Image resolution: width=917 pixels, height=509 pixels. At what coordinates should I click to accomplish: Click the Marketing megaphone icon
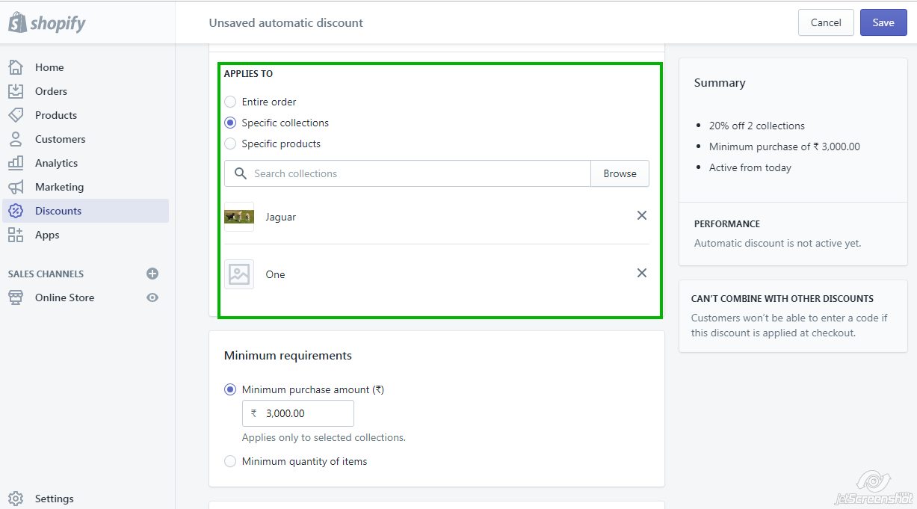pyautogui.click(x=16, y=187)
